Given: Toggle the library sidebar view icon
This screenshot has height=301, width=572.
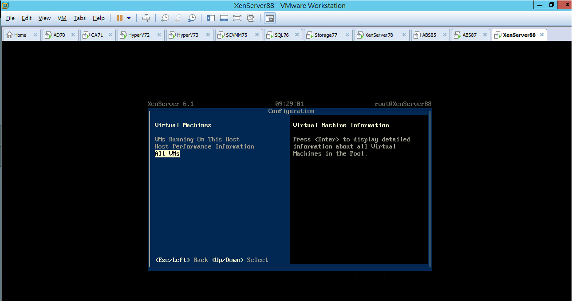Looking at the screenshot, I should (211, 18).
